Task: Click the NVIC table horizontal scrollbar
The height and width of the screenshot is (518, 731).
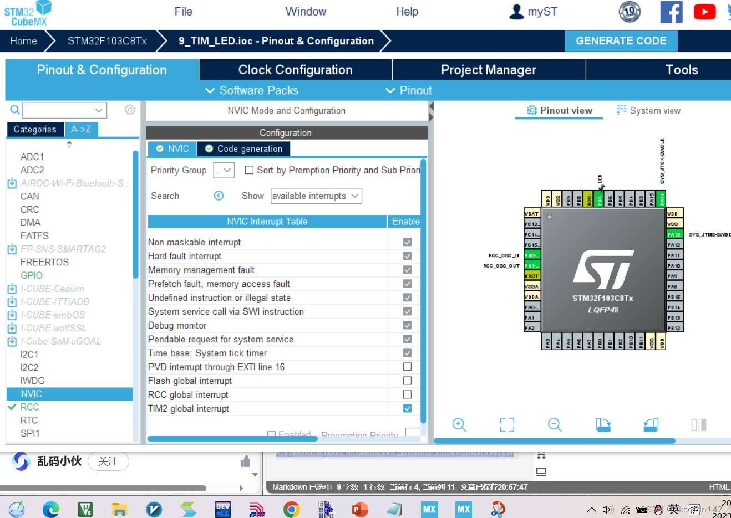Action: pos(232,439)
